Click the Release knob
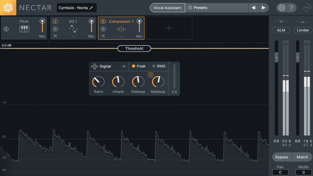The image size is (313, 176). [x=138, y=82]
